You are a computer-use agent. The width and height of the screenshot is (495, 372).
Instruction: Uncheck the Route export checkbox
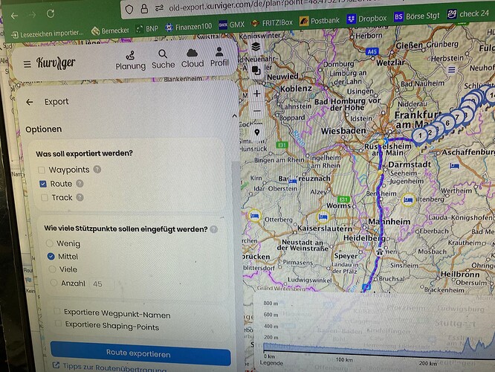[43, 184]
